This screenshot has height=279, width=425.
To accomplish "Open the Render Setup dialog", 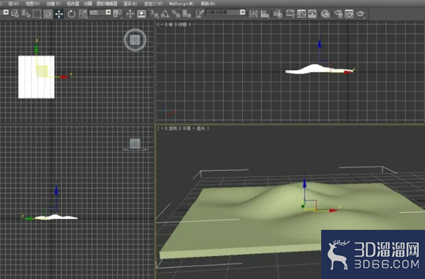I will 338,14.
